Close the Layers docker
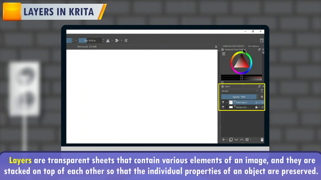 point(263,86)
